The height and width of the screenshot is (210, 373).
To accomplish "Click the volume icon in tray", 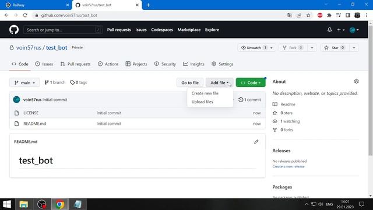I will (321, 204).
